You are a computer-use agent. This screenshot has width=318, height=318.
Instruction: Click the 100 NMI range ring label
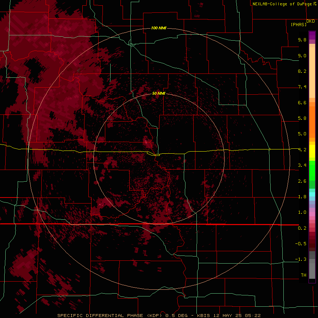159,28
